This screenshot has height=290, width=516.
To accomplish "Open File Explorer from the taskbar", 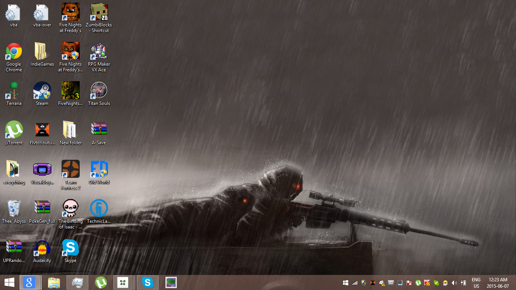I will [54, 282].
